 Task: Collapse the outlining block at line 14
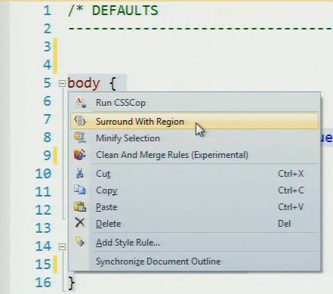tap(62, 246)
